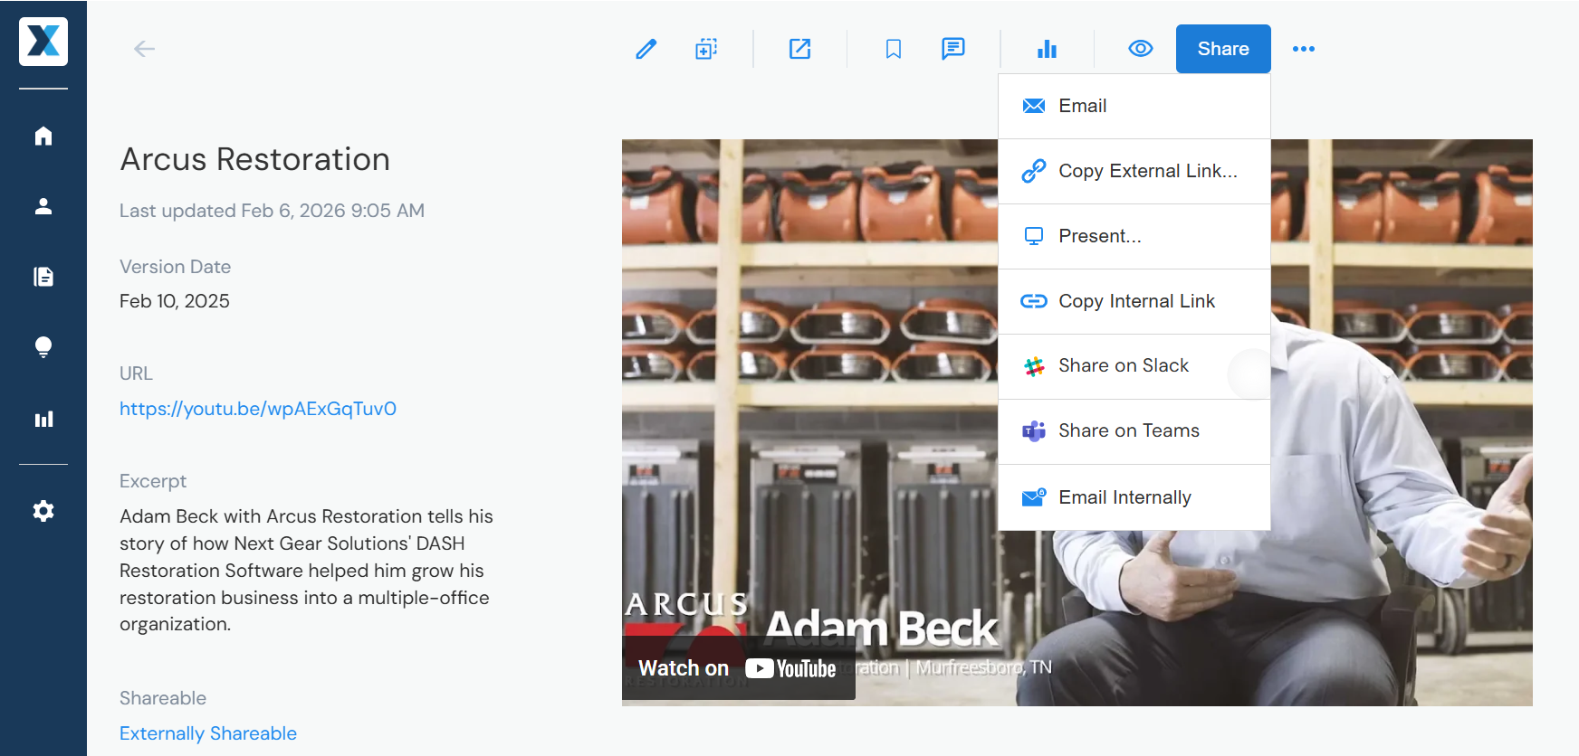Select Email Internally option
Viewport: 1579px width, 756px height.
(1134, 497)
